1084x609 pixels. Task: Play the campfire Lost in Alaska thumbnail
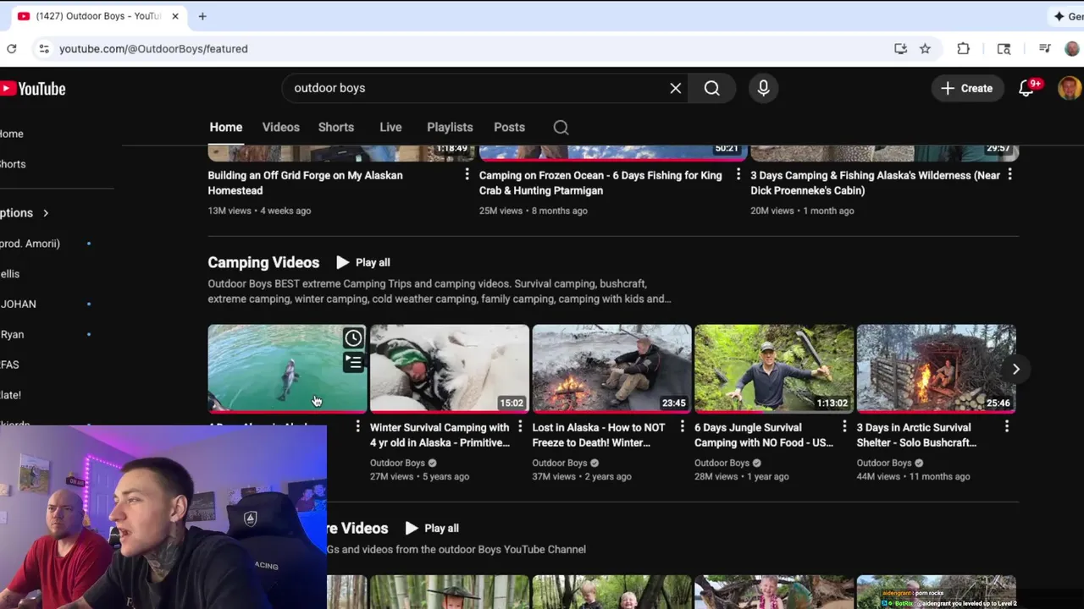click(x=611, y=369)
